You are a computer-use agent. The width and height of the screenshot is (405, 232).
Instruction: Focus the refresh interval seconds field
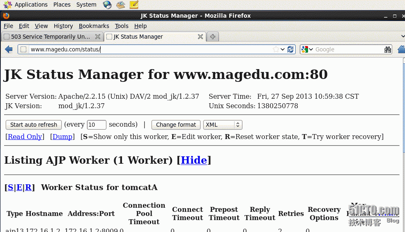(97, 125)
